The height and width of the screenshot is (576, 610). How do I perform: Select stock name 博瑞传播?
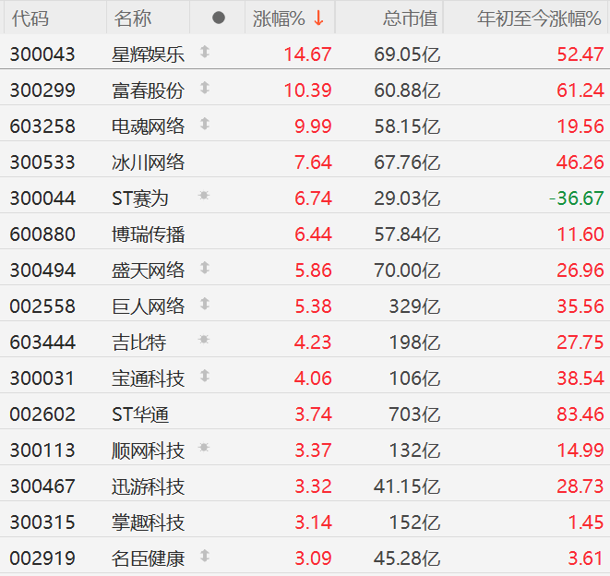coord(148,234)
